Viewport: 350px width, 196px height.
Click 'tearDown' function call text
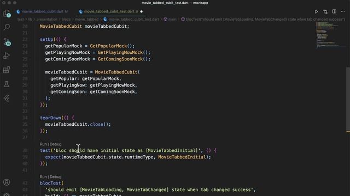[x=50, y=118]
